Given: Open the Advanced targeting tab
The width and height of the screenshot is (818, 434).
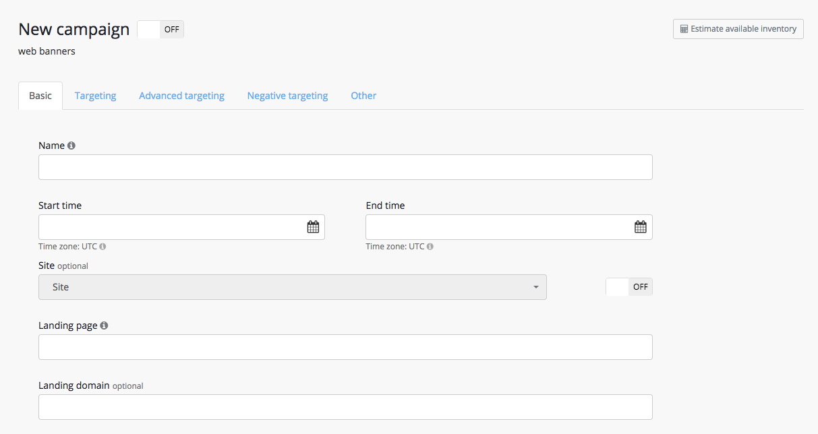Looking at the screenshot, I should pyautogui.click(x=181, y=96).
